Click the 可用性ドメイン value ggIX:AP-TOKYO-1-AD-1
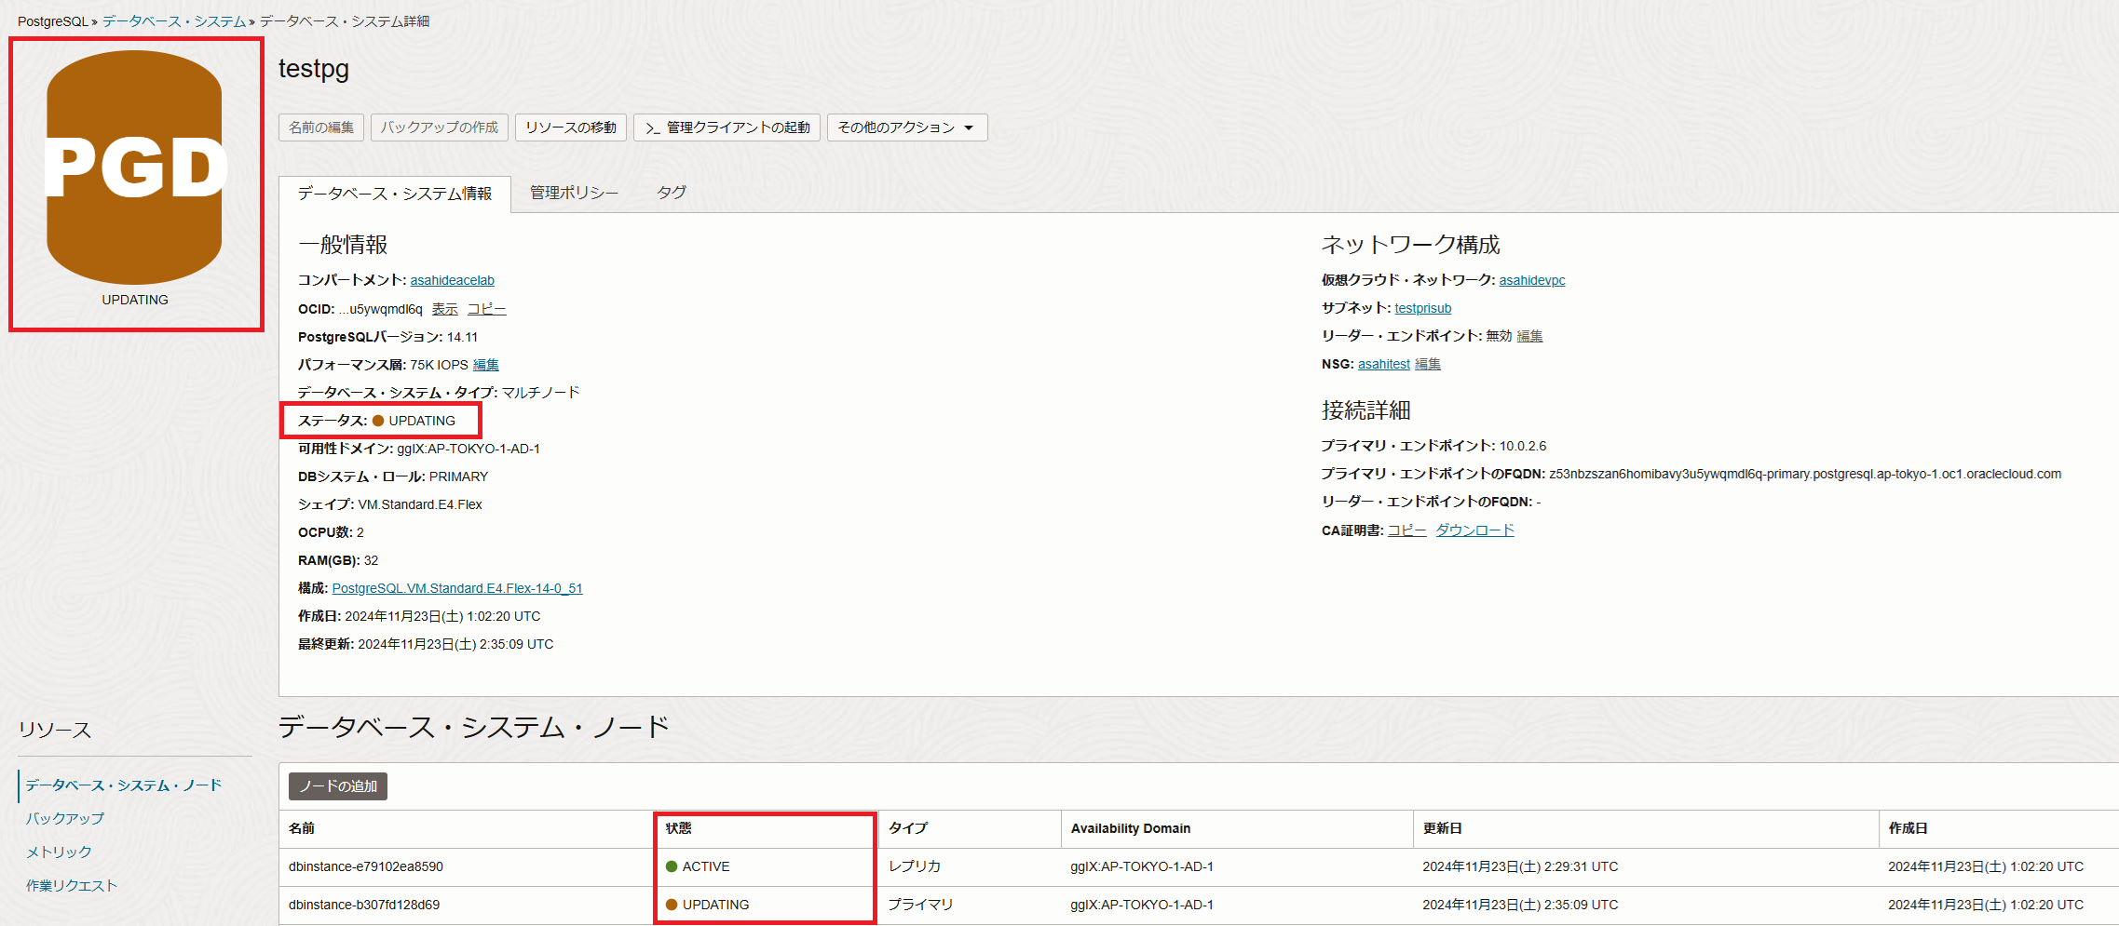The image size is (2119, 926). (x=469, y=449)
